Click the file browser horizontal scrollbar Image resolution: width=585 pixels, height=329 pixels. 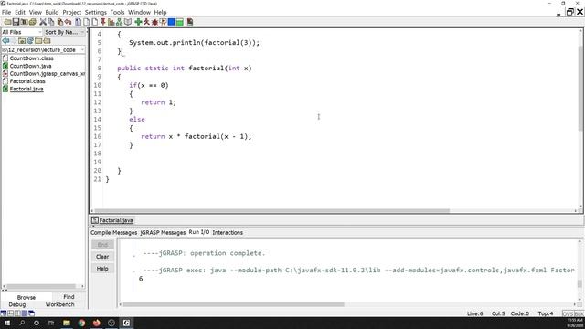[x=41, y=287]
